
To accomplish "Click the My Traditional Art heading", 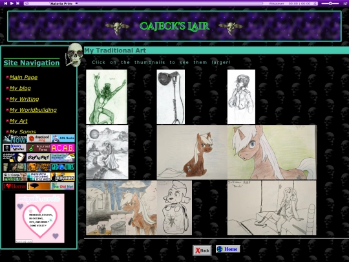I will pyautogui.click(x=115, y=50).
